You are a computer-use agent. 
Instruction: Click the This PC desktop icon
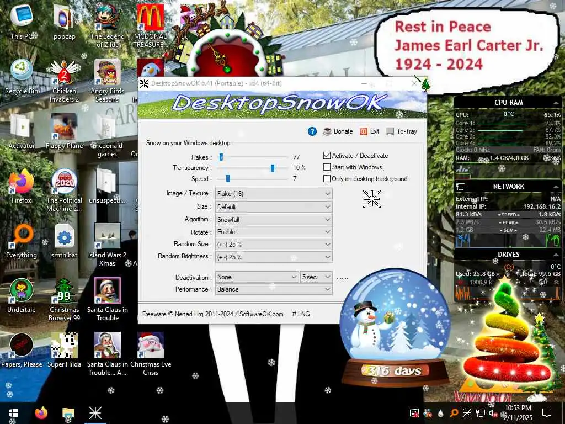click(22, 22)
